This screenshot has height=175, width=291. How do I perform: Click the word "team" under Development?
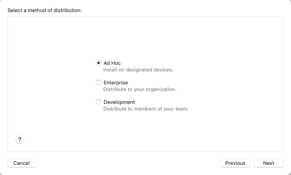[182, 109]
